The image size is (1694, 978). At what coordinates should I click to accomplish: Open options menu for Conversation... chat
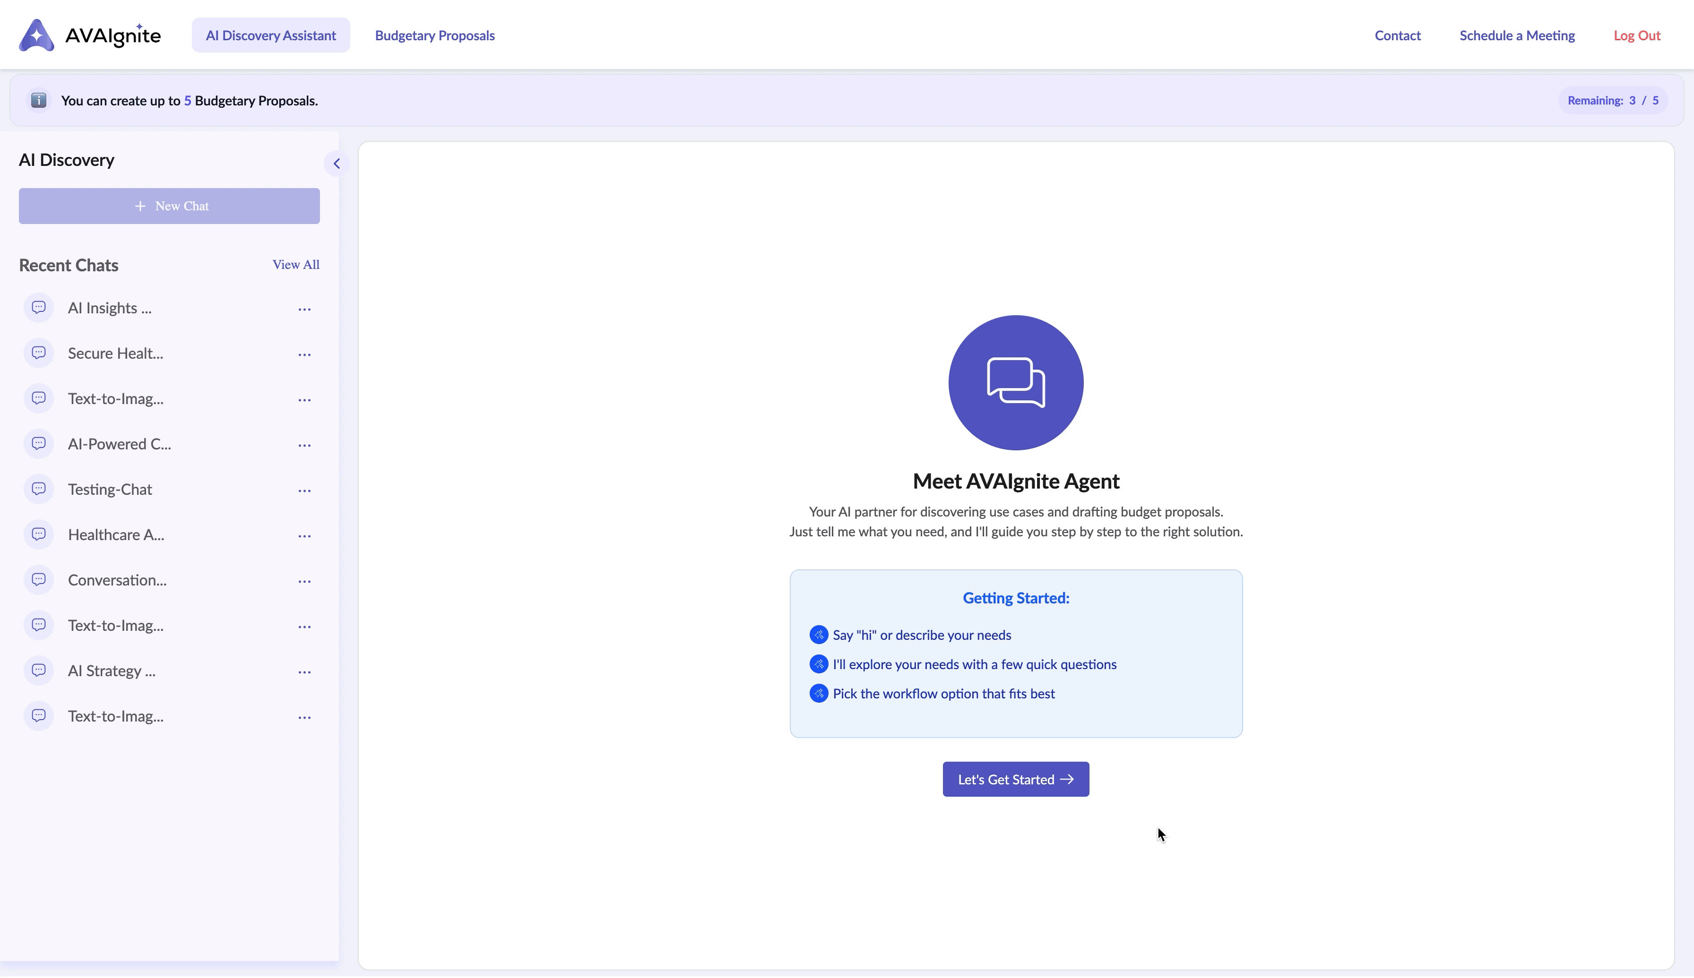pyautogui.click(x=304, y=581)
